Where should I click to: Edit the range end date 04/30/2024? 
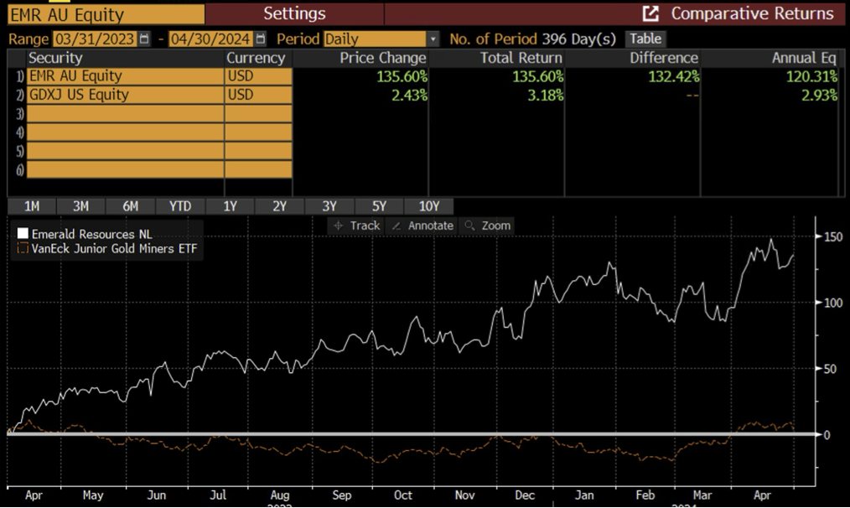point(211,39)
